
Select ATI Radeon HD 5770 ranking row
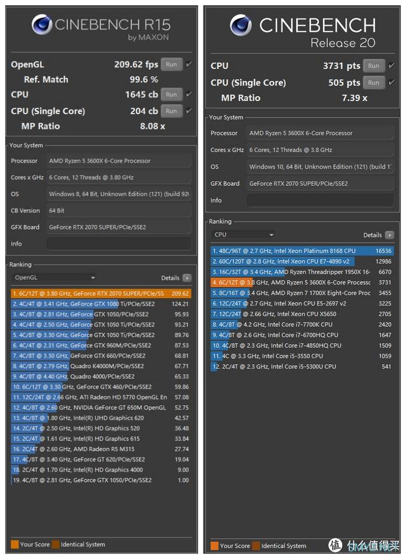pyautogui.click(x=101, y=397)
